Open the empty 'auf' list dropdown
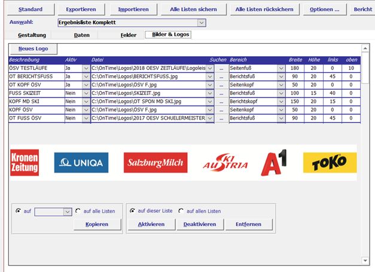 (x=68, y=212)
